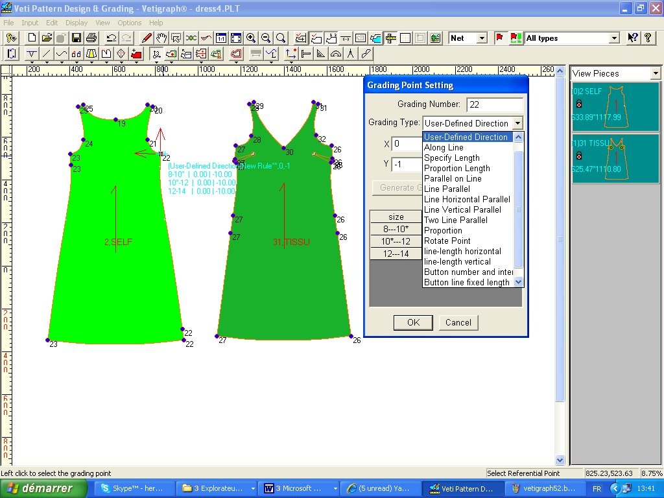Click the plain magnifier zoom icon

pyautogui.click(x=280, y=38)
